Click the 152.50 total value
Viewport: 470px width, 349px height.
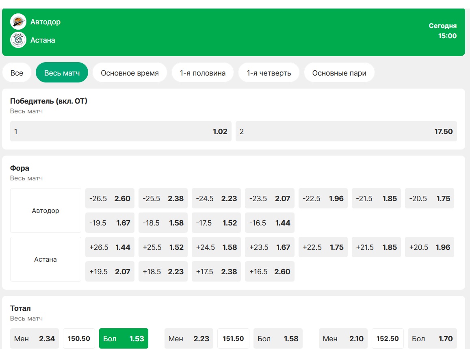(x=388, y=338)
